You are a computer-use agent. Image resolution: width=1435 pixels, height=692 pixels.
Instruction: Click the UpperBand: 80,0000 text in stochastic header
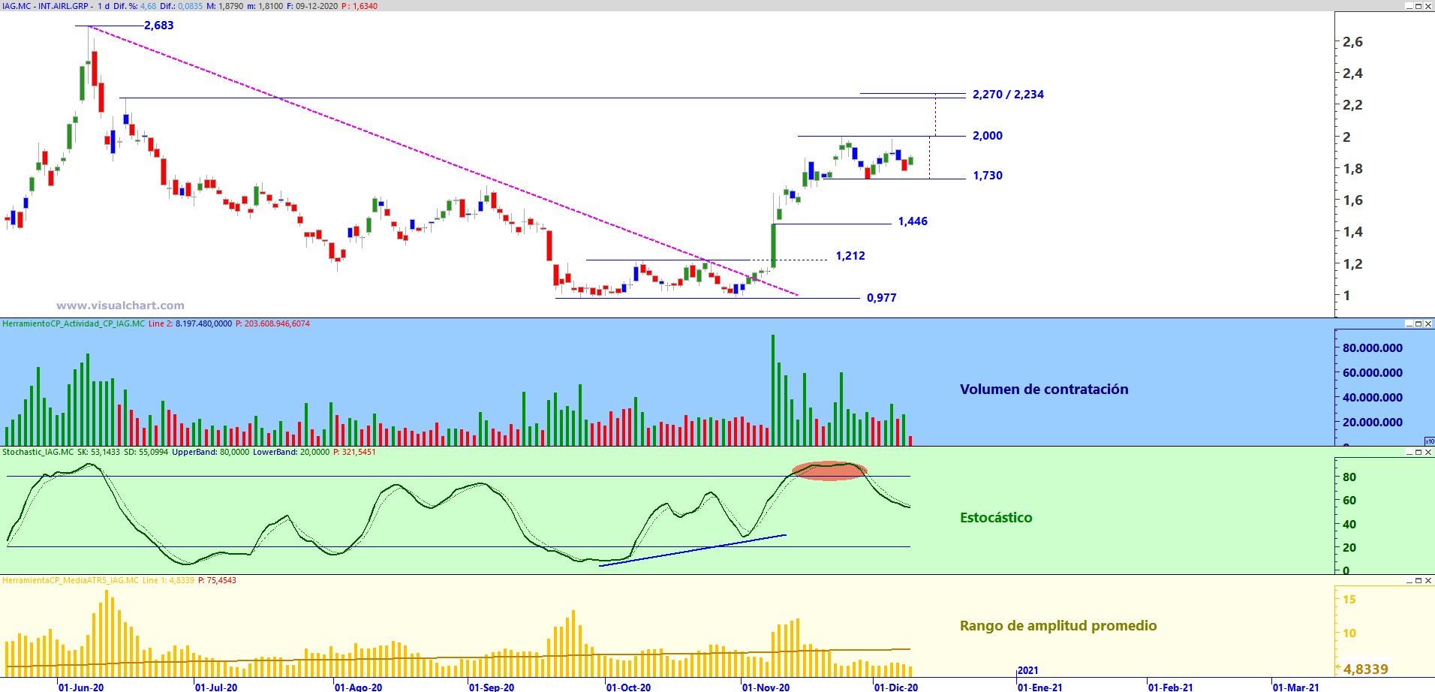[x=210, y=452]
